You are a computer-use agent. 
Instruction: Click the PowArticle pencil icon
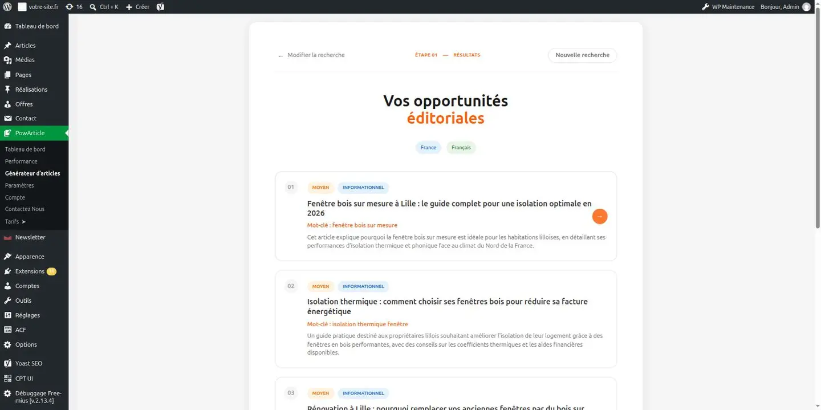pos(7,133)
